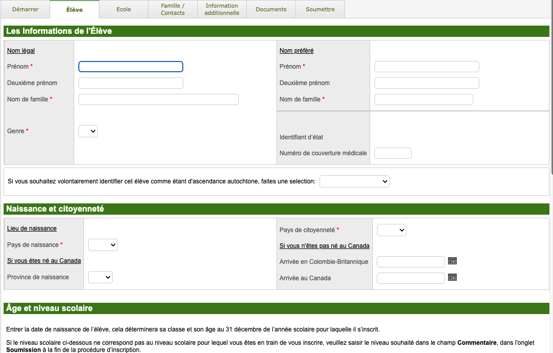Expand Pays de naissance dropdown

coord(103,245)
